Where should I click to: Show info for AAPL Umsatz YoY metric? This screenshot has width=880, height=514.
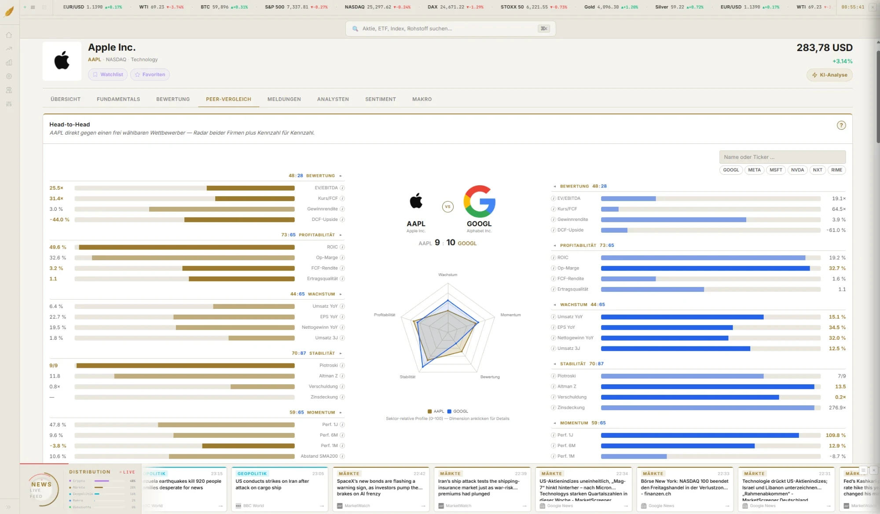pos(342,306)
